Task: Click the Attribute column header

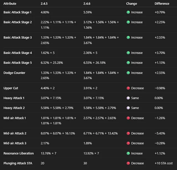Action: click(x=10, y=4)
